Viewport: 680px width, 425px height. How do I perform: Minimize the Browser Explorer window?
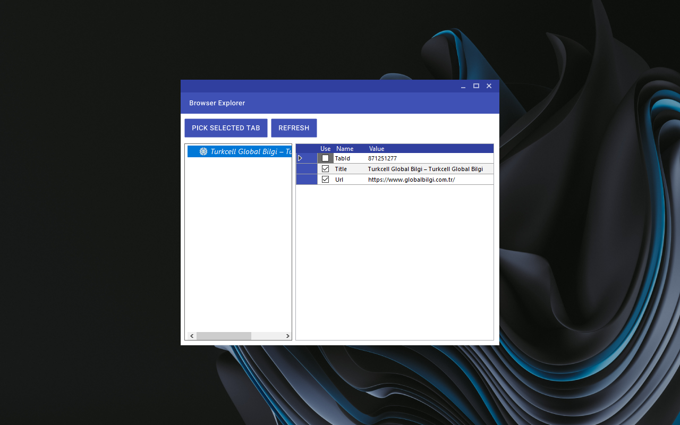pyautogui.click(x=463, y=86)
